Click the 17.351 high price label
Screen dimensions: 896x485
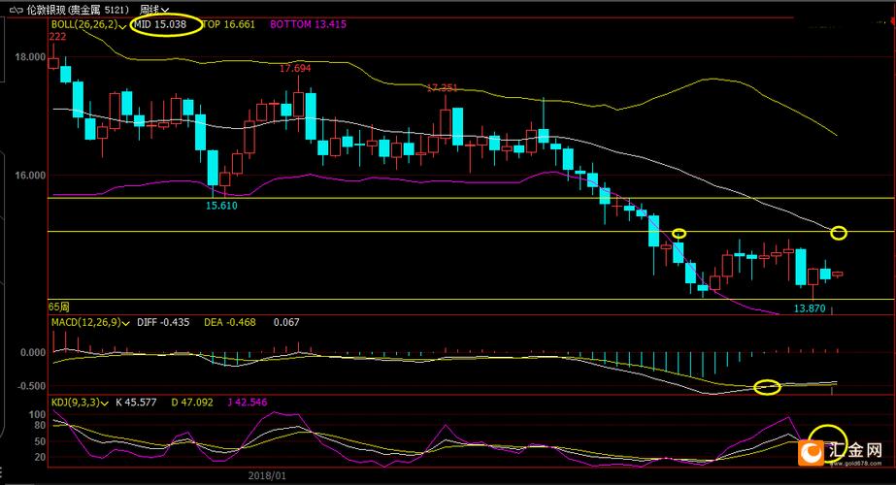tap(442, 88)
